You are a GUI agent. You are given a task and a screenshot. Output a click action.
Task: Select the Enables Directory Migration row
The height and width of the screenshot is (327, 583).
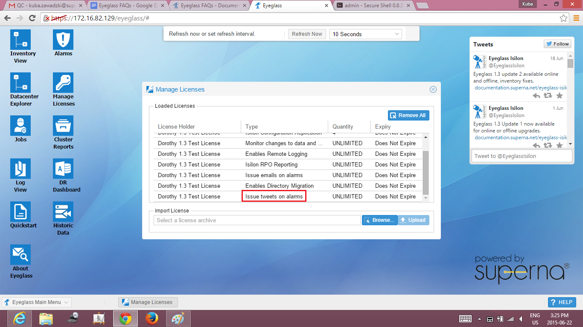288,186
